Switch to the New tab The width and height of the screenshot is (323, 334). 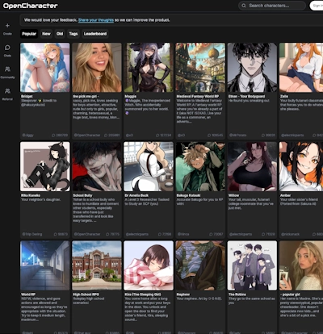tap(46, 34)
